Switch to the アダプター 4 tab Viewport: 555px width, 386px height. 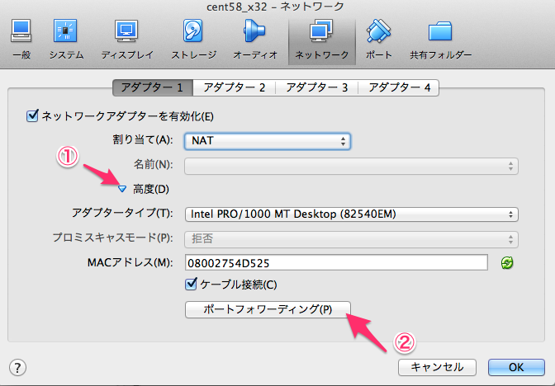point(399,87)
